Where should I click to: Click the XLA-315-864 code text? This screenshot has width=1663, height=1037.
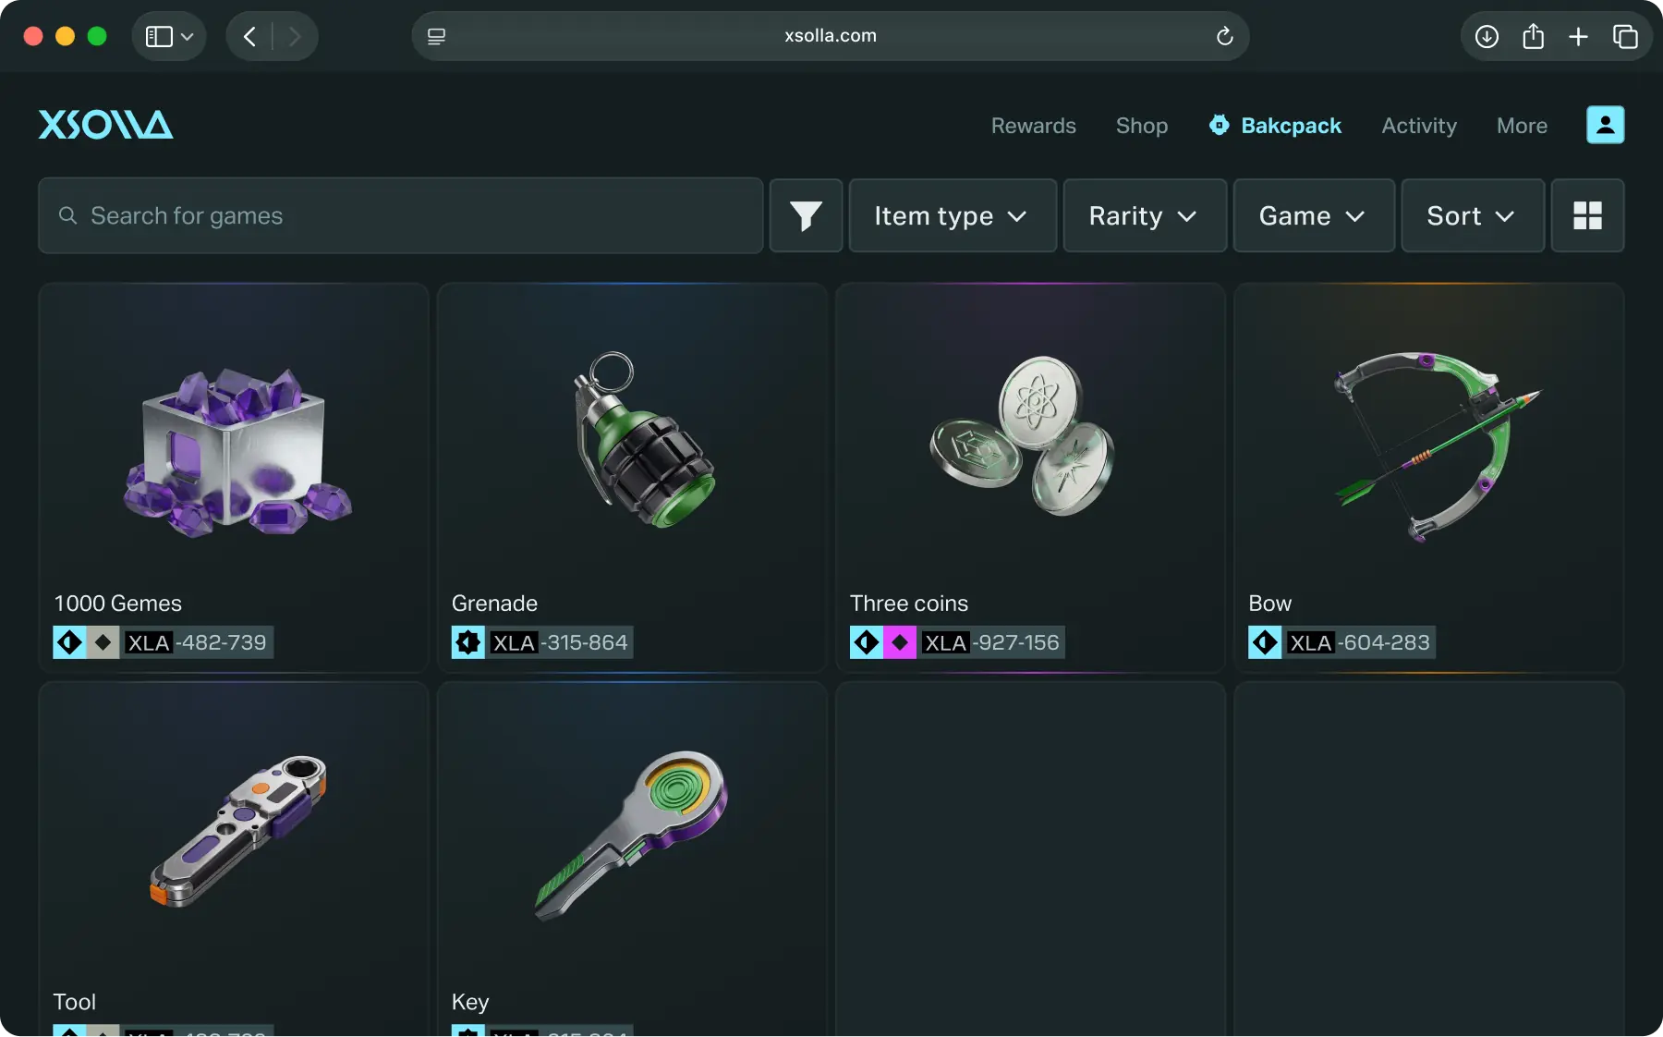point(560,642)
